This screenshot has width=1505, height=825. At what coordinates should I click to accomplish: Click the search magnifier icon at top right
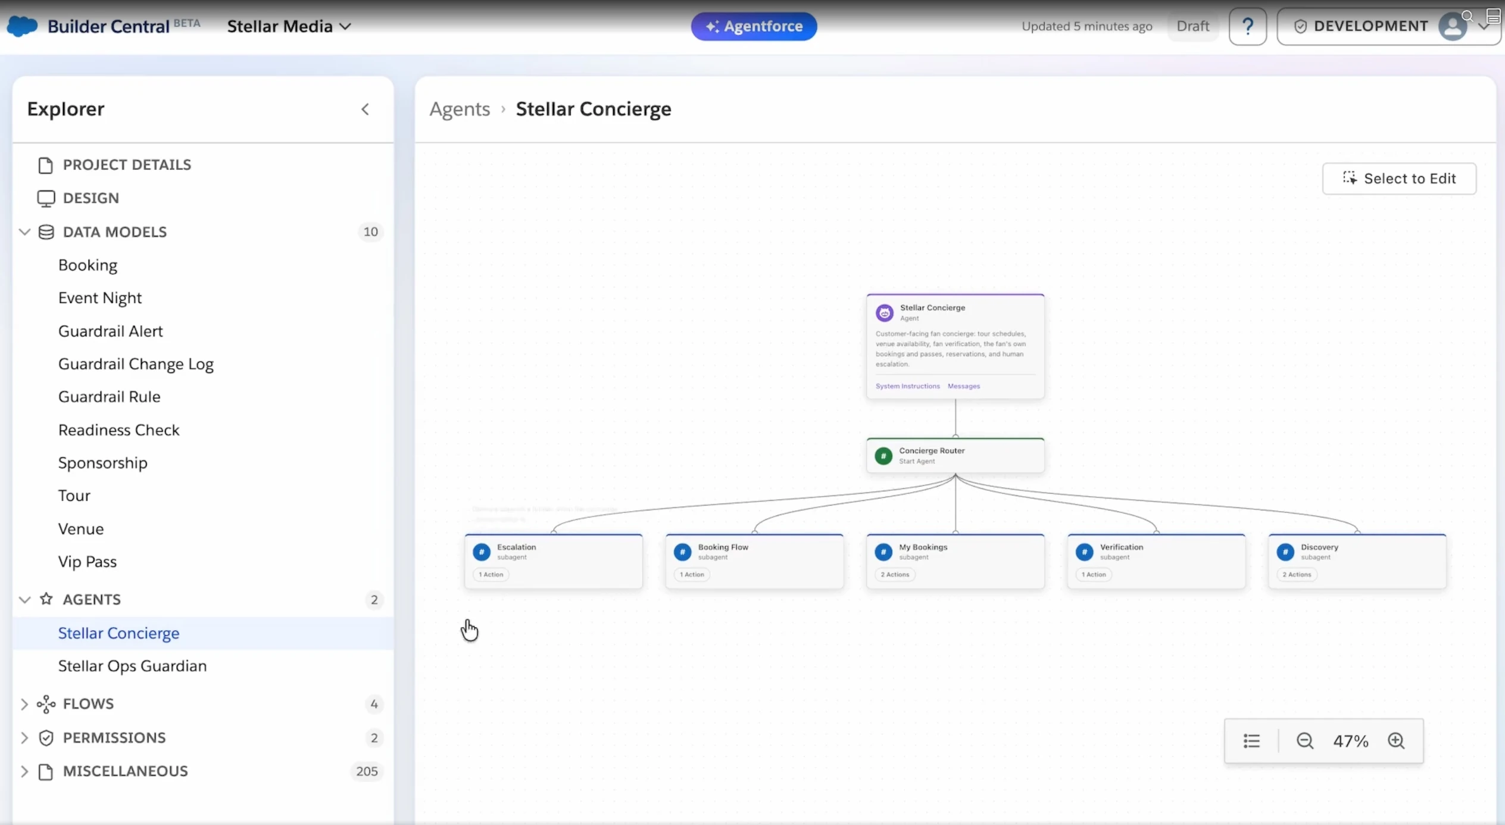tap(1467, 16)
